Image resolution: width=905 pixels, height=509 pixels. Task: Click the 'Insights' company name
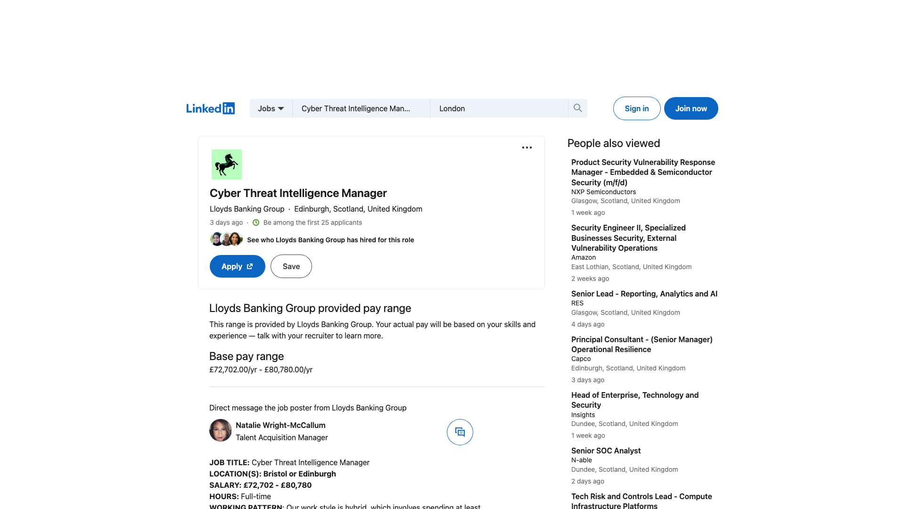583,415
